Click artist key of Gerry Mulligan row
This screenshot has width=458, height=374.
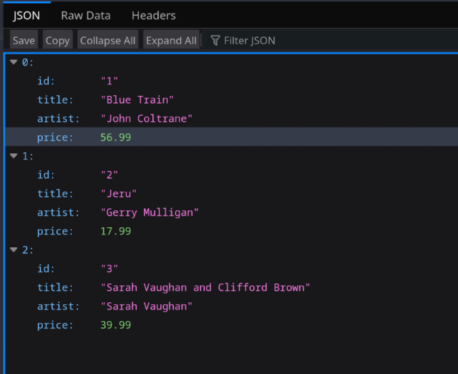click(x=58, y=212)
